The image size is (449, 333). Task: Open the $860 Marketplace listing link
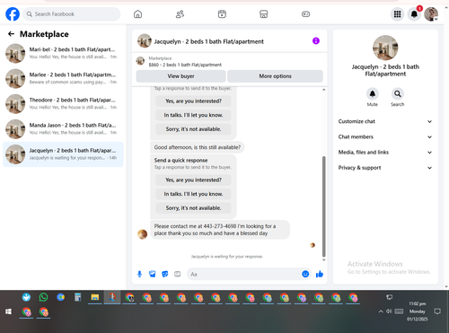[x=185, y=65]
